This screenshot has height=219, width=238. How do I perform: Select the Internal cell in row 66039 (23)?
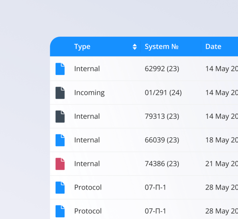[87, 140]
